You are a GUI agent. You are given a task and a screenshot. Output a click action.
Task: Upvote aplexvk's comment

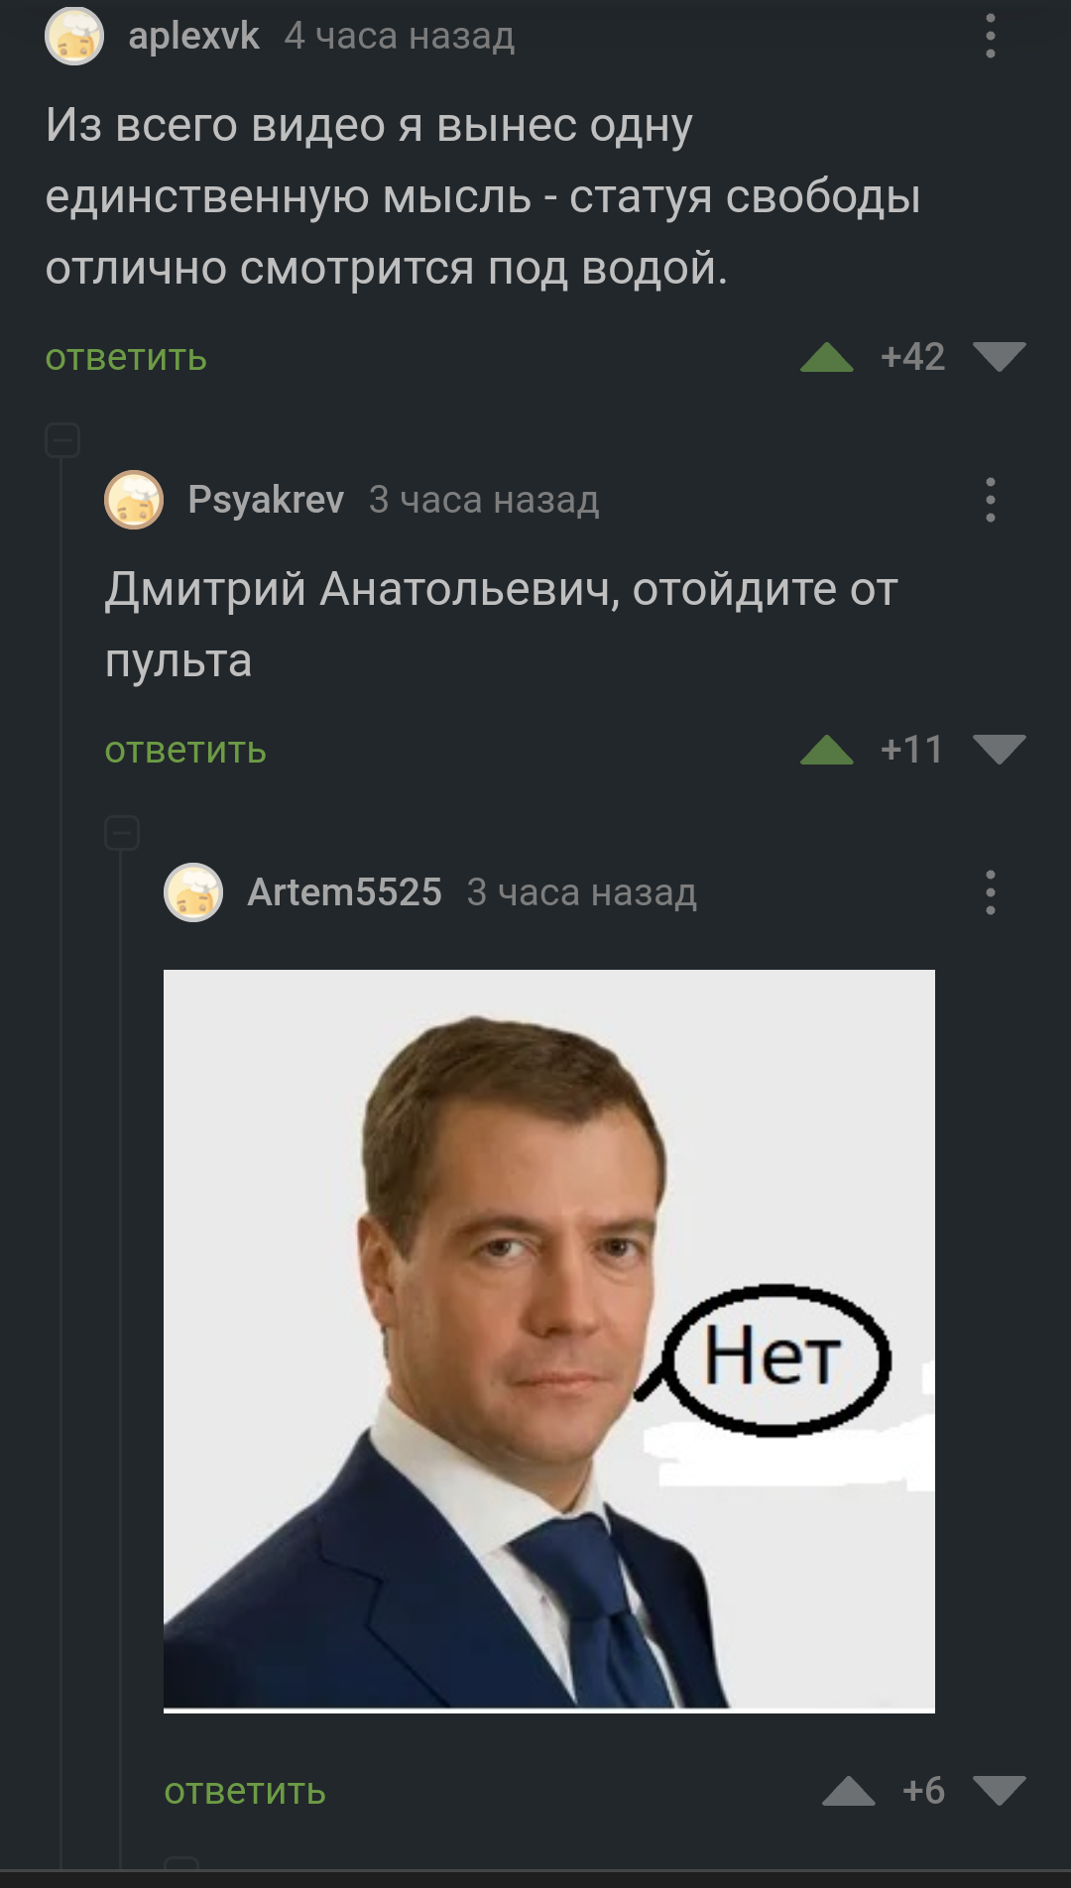pyautogui.click(x=827, y=357)
